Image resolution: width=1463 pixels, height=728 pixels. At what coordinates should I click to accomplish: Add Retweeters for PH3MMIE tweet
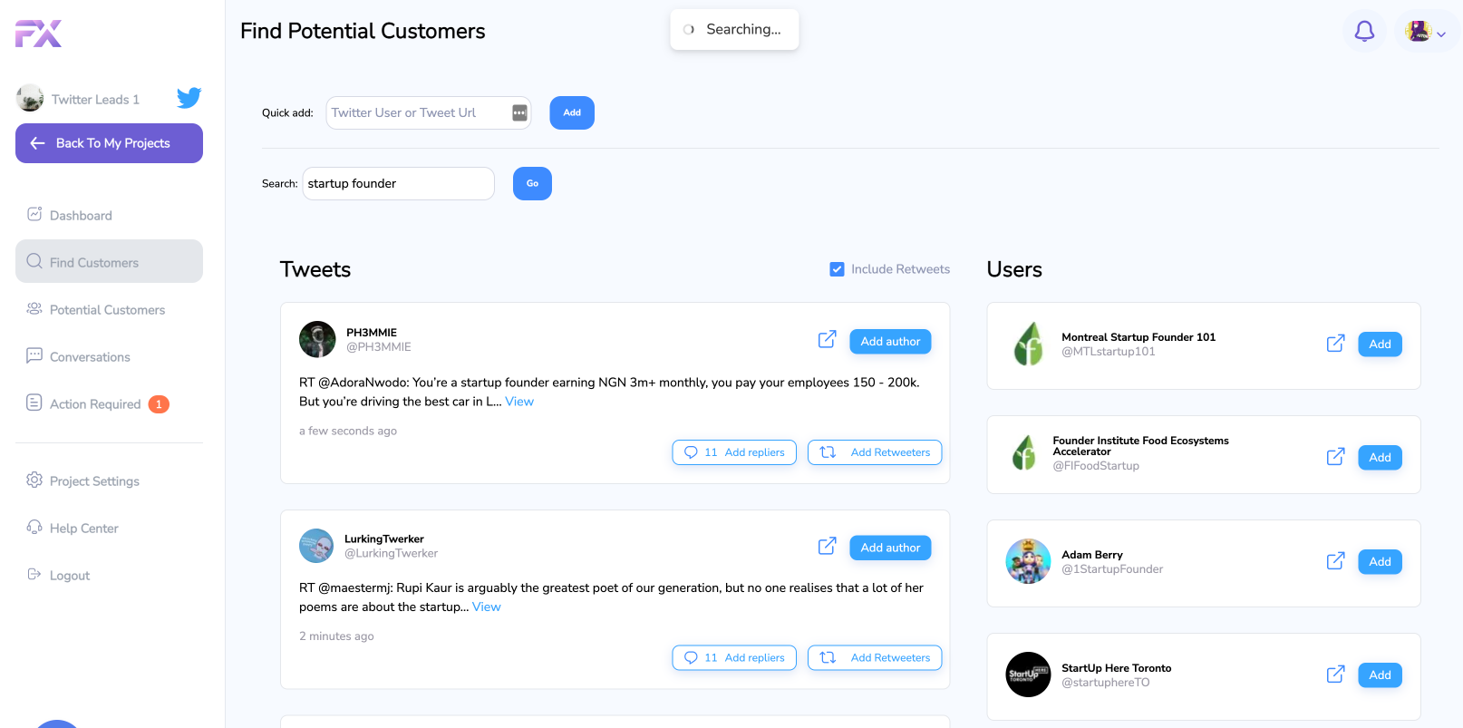coord(874,452)
